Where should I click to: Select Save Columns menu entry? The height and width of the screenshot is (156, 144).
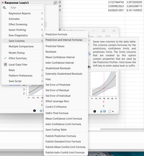coord(23,41)
